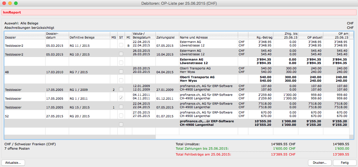Viewport: 358px width, 167px height.
Task: Click the RG 1 / 2009 Testdossier row
Action: (x=80, y=90)
